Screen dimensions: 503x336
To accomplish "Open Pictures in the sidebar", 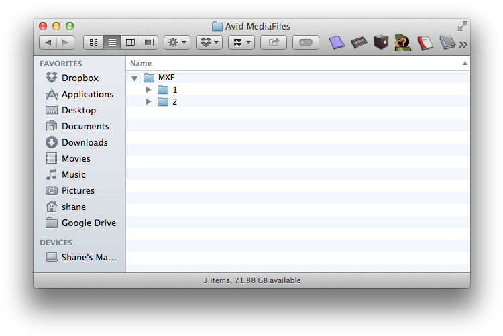I will pos(80,190).
